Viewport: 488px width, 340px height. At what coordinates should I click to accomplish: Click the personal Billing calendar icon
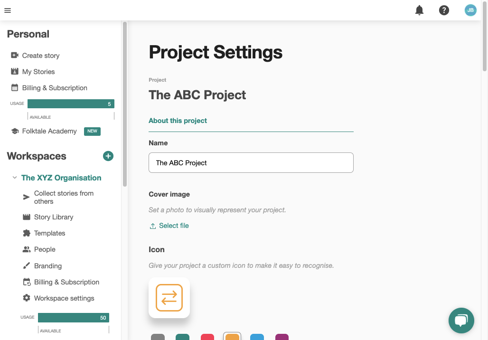(15, 88)
